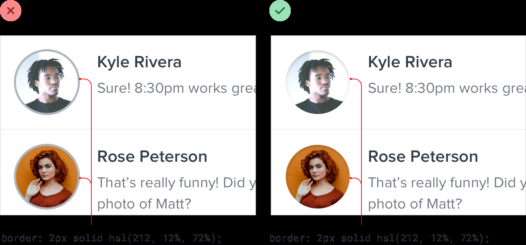Click Rose Peterson's borderless avatar in green-check example
The image size is (526, 245).
[x=317, y=176]
